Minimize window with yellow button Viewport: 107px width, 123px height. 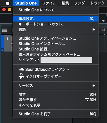[x=10, y=10]
